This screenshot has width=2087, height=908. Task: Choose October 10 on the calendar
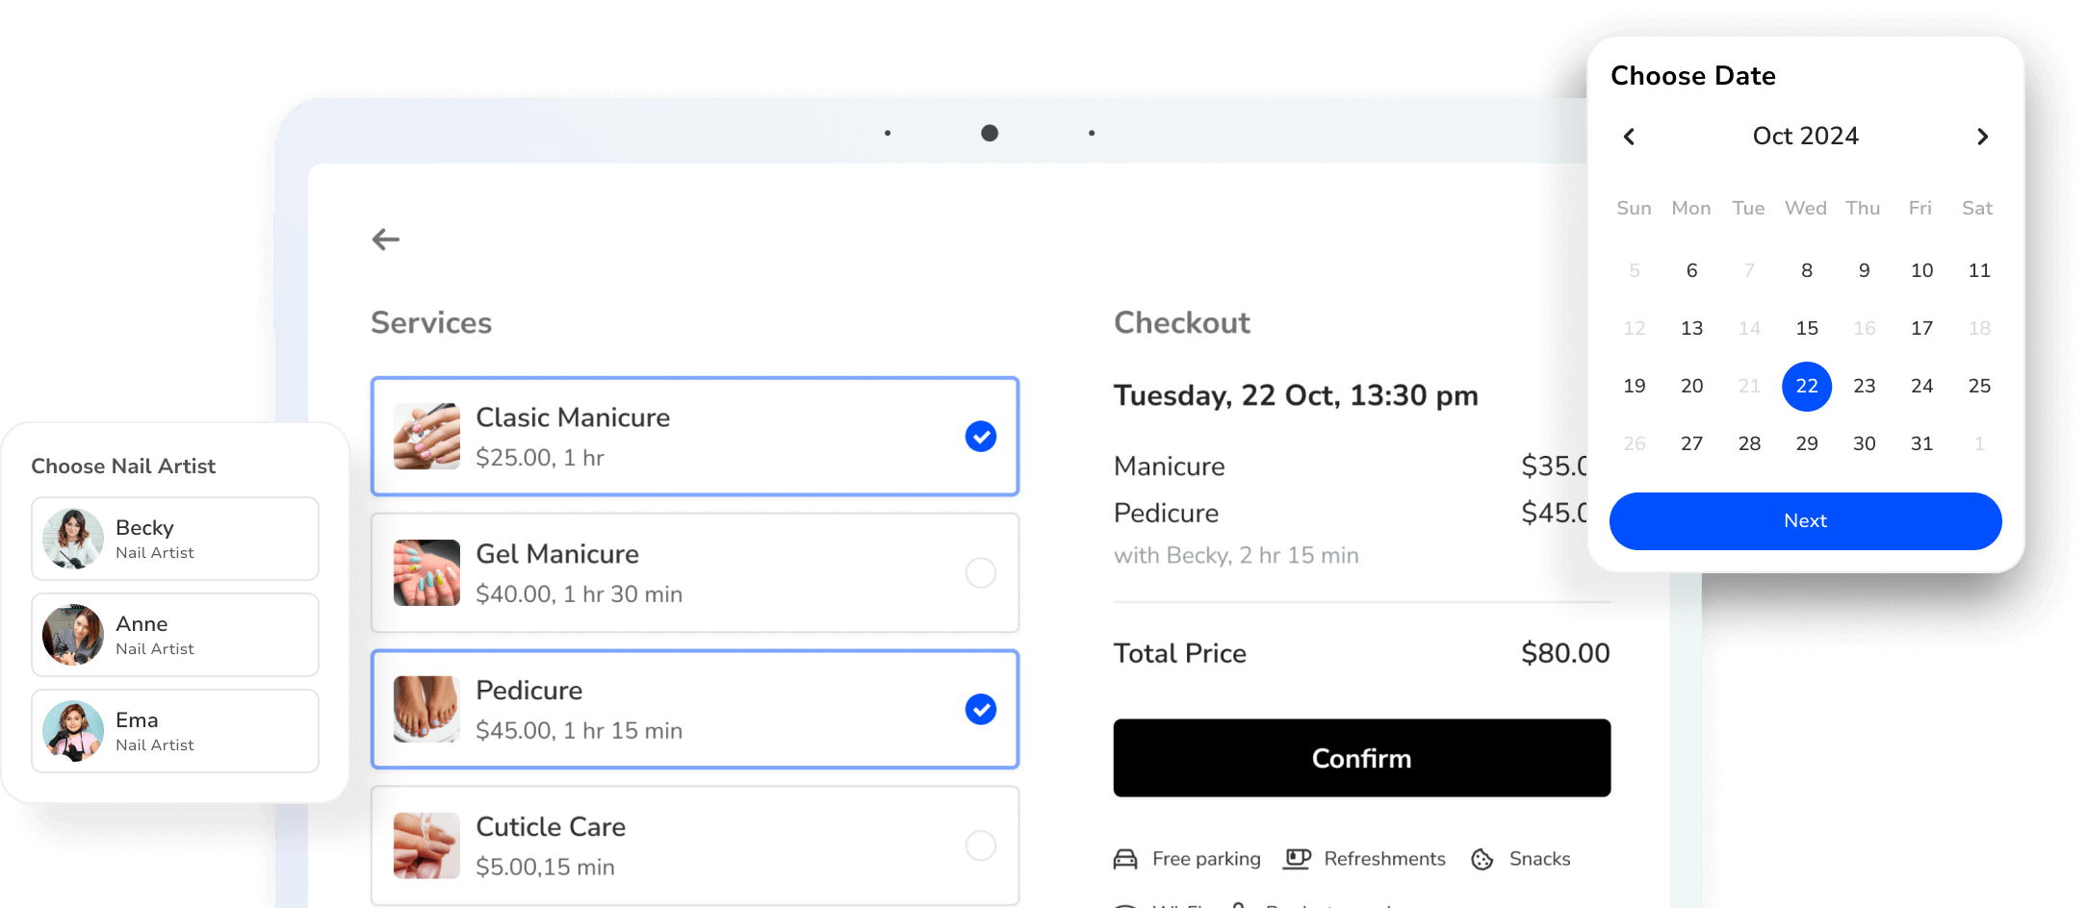point(1921,270)
